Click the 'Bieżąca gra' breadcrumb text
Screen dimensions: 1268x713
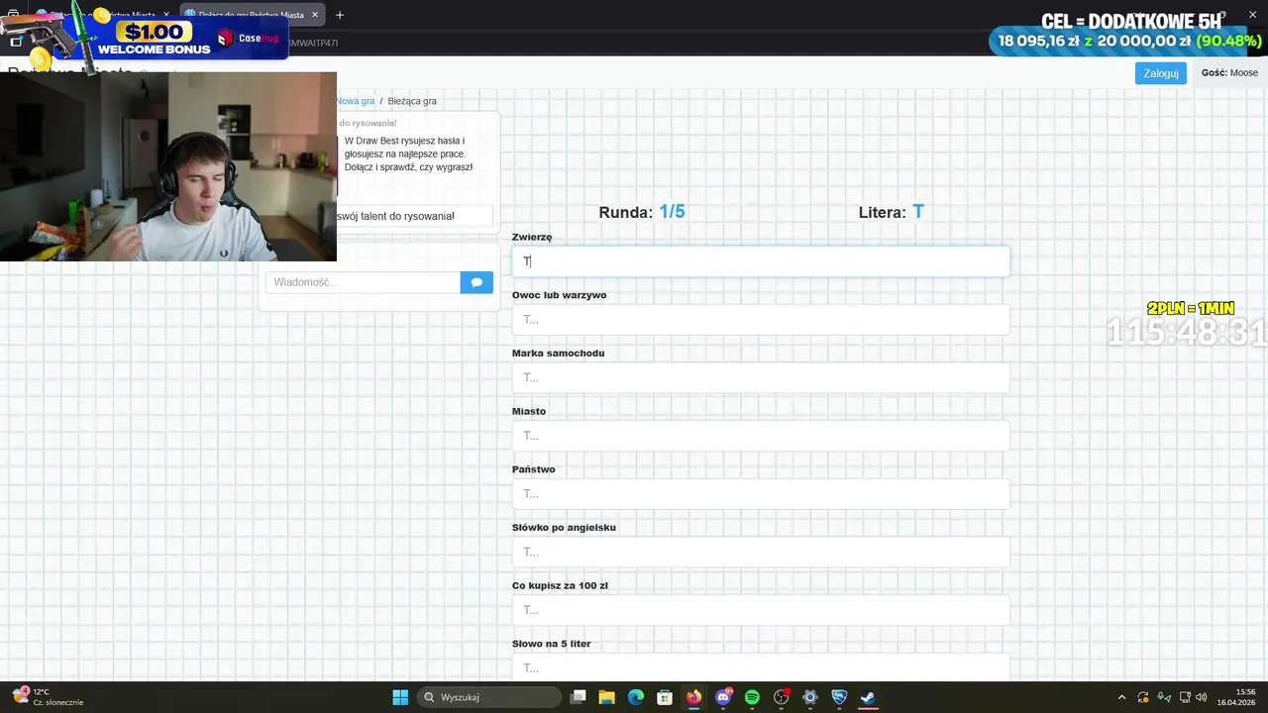412,101
